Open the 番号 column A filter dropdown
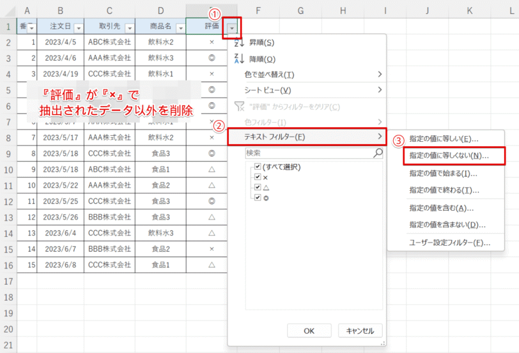Viewport: 519px width, 353px height. 31,29
